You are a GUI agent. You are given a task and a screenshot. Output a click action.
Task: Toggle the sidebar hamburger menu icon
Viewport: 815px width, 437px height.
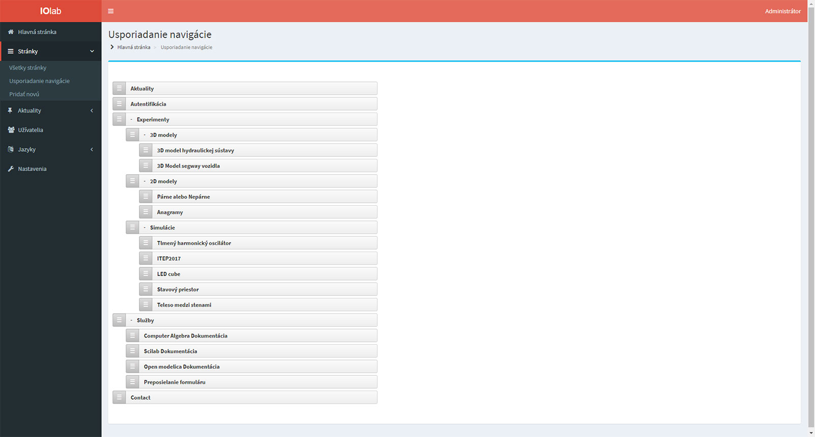coord(111,11)
